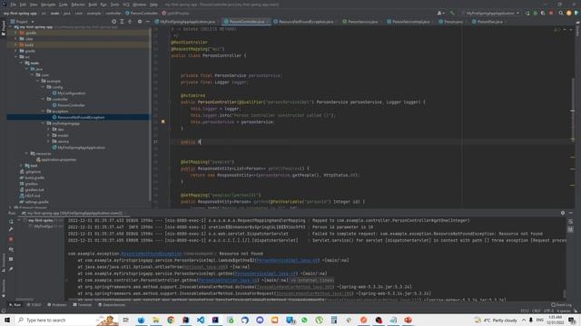Click ResourceNotFoundException link in console
This screenshot has height=326, width=581.
152,254
